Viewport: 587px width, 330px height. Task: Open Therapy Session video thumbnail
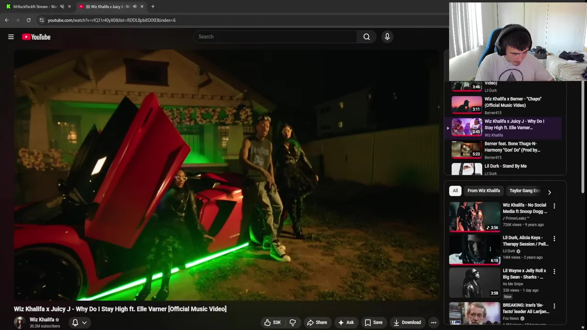coord(474,249)
